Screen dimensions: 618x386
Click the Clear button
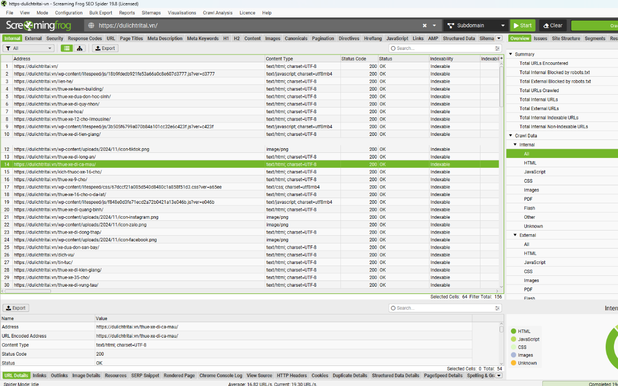[x=553, y=25]
